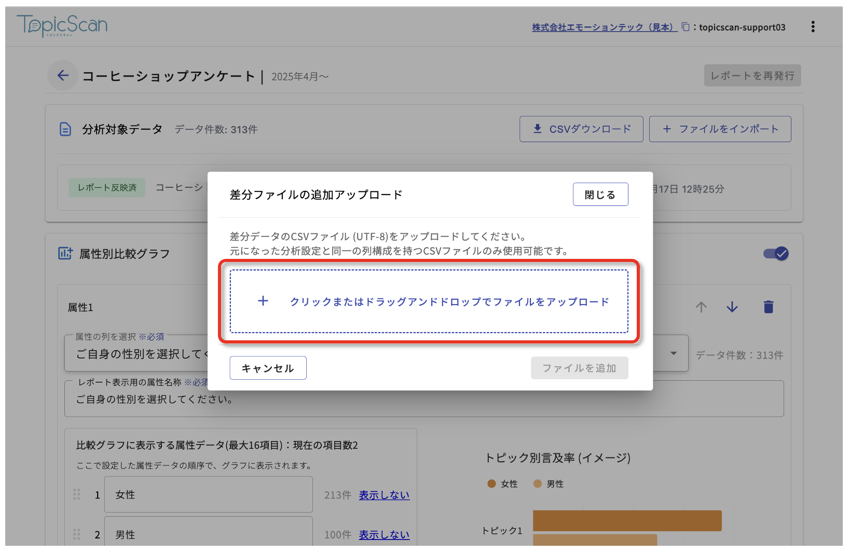Click the back arrow beside コーヒーショップアンケート

coord(63,76)
